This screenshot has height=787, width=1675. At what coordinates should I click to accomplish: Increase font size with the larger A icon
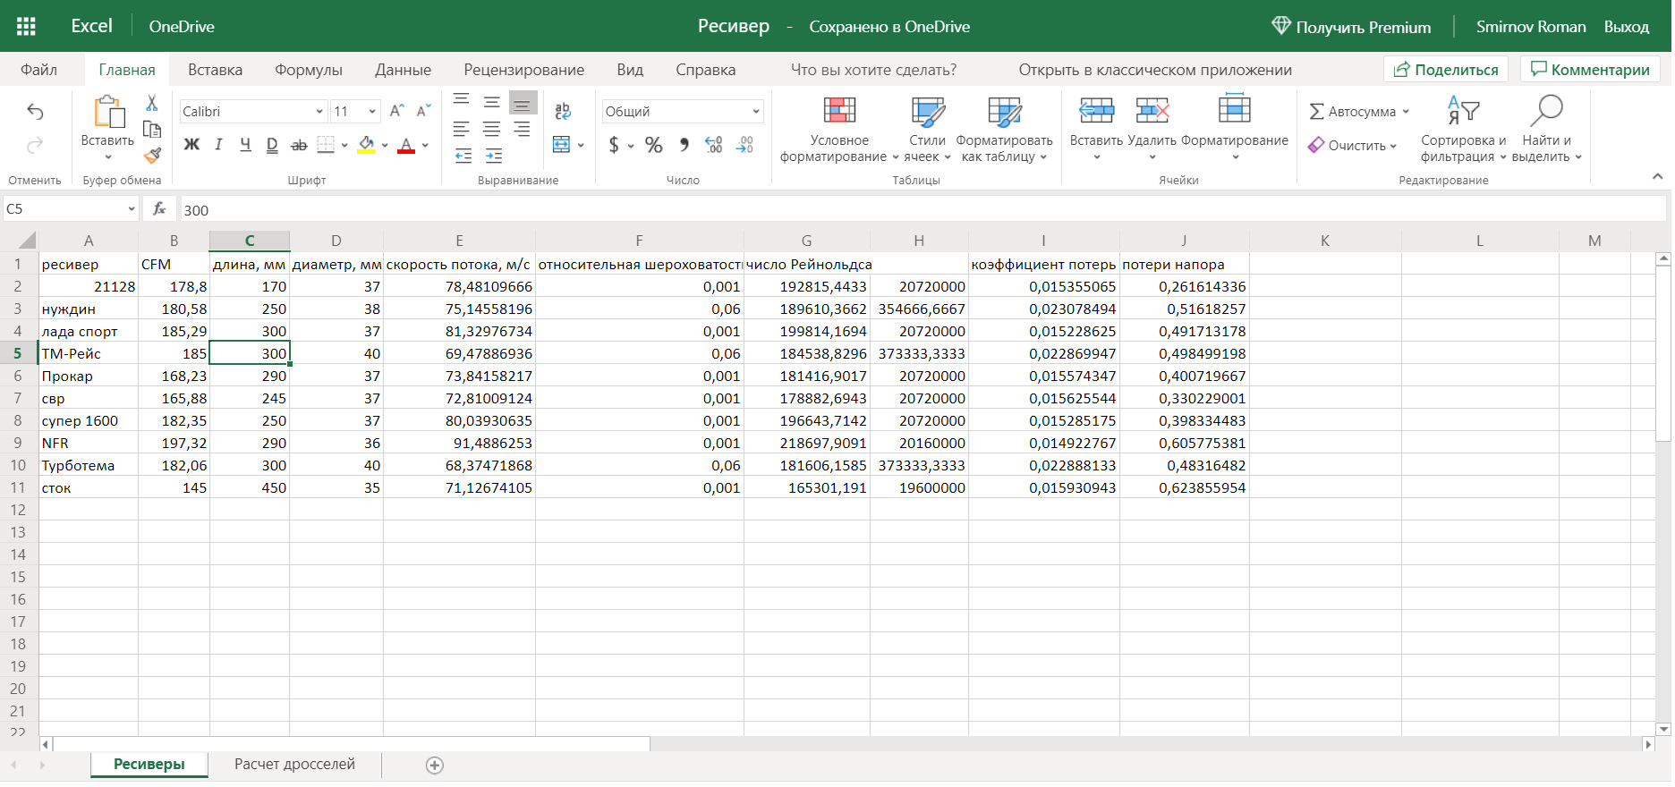[397, 111]
